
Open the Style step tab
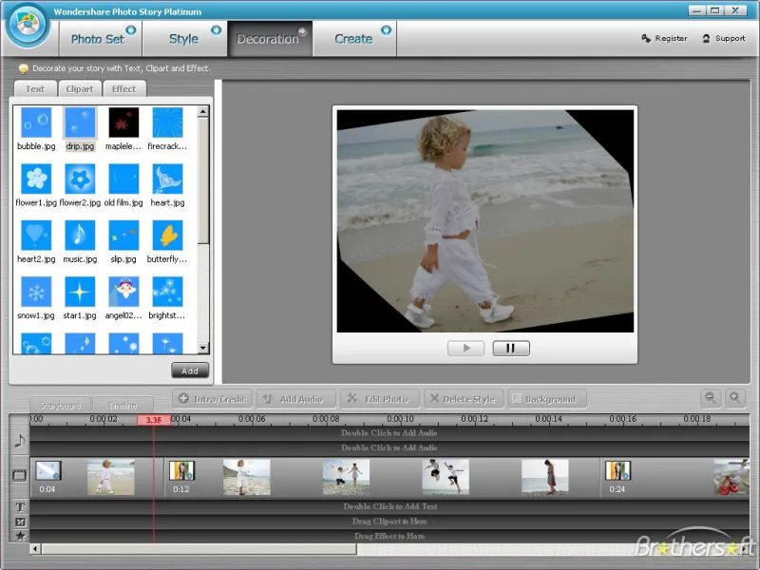pos(184,39)
